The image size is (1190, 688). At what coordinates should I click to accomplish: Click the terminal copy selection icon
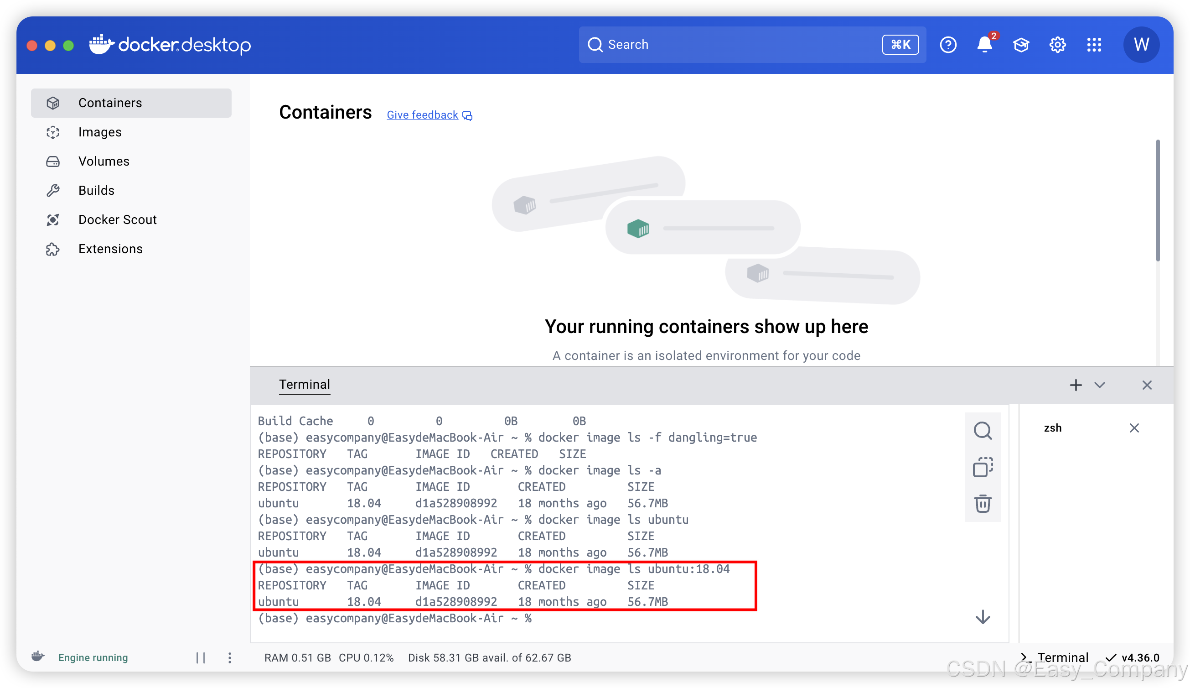coord(983,467)
